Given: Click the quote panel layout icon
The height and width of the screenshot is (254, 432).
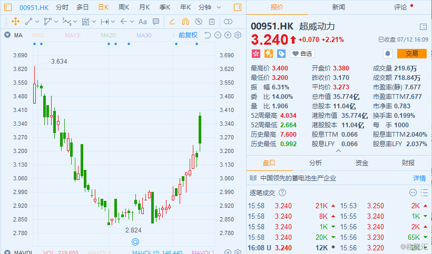Looking at the screenshot, I should [x=423, y=27].
